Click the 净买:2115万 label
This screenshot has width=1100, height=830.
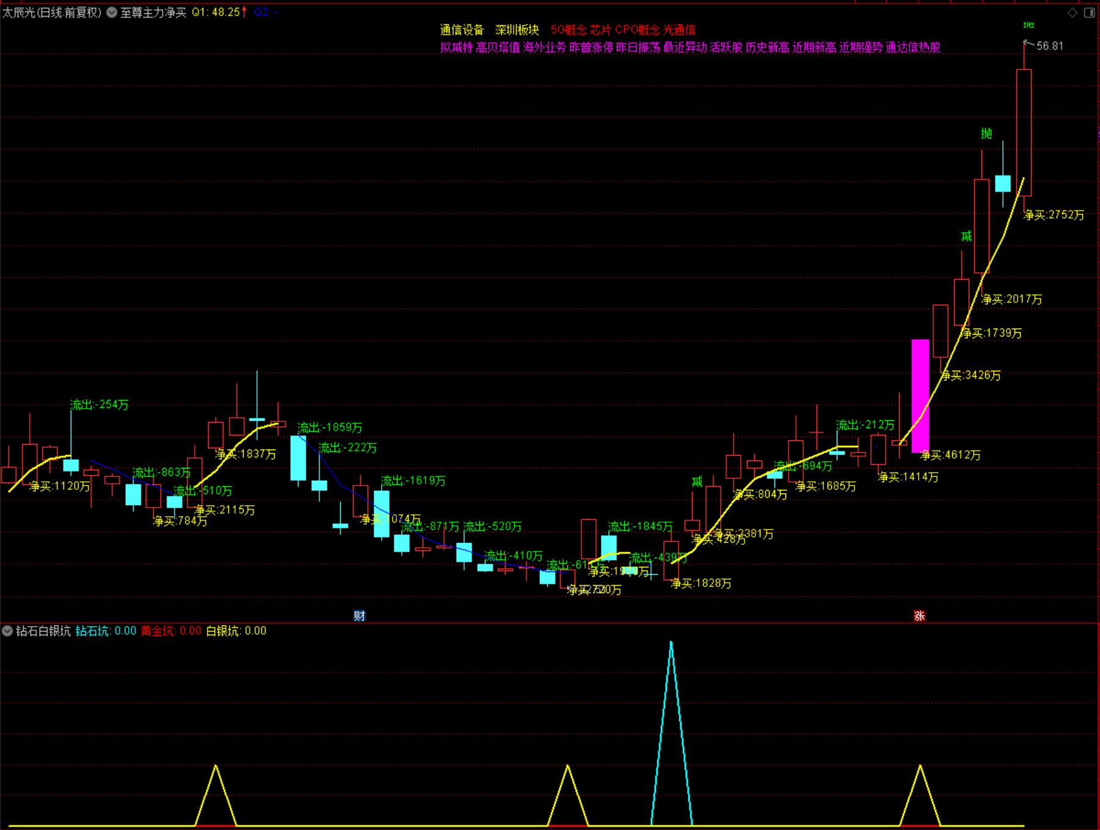225,510
